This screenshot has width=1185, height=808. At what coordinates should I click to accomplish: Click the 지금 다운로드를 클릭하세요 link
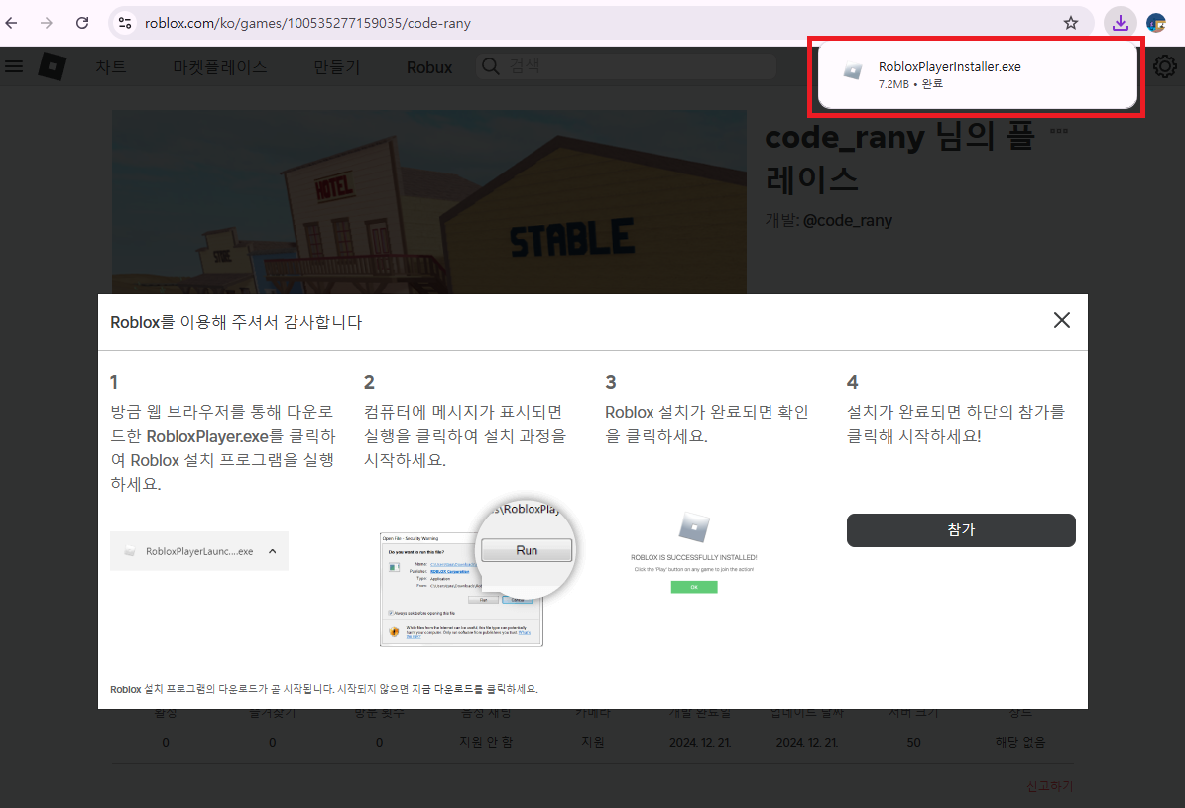[474, 689]
